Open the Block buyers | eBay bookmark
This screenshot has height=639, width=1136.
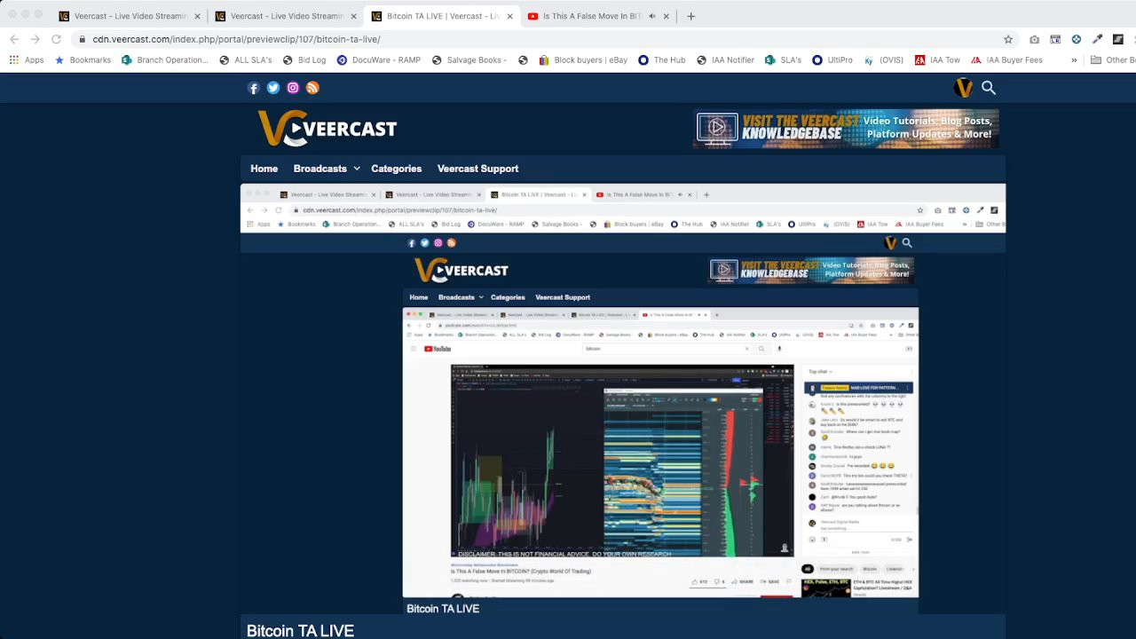coord(582,60)
